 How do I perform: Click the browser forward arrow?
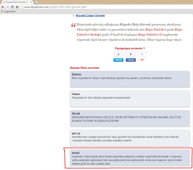pos(8,7)
